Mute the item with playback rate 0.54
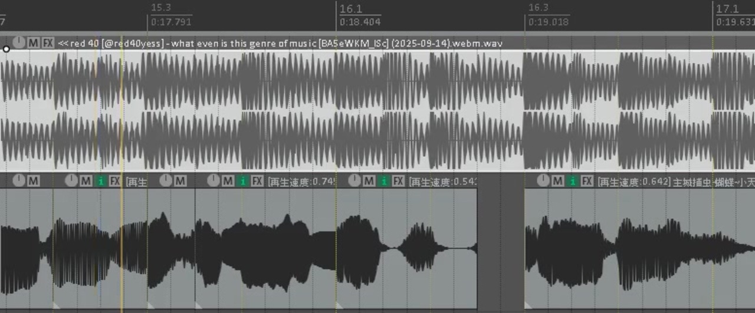Viewport: 755px width, 313px height. point(369,181)
